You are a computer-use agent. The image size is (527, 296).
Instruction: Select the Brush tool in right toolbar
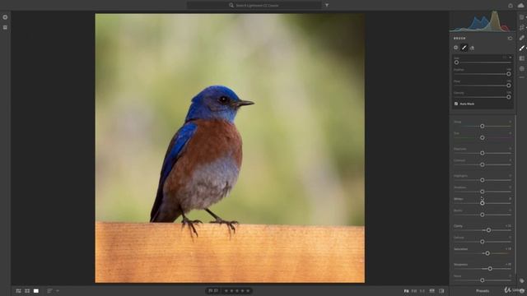coord(521,49)
